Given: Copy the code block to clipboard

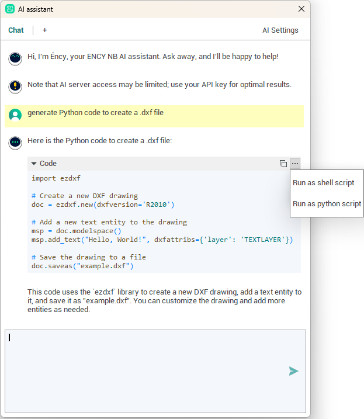Looking at the screenshot, I should [x=283, y=164].
